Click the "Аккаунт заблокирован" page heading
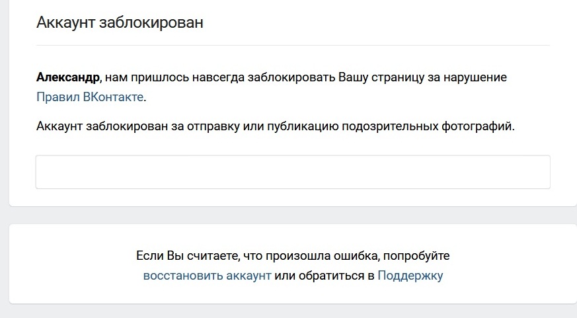The height and width of the screenshot is (318, 577). click(x=120, y=22)
